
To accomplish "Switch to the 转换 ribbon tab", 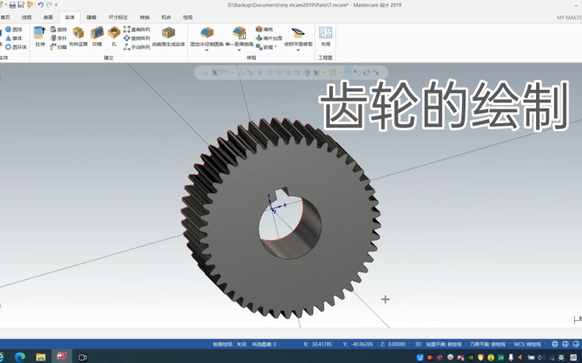I will click(145, 17).
